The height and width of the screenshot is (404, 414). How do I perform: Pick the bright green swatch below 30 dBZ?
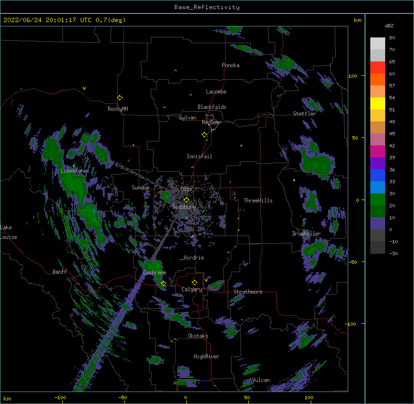pyautogui.click(x=377, y=200)
